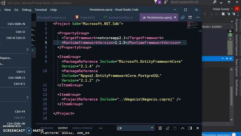The height and width of the screenshot is (136, 241).
Task: Open the Debug Console tab
Action: pyautogui.click(x=82, y=128)
